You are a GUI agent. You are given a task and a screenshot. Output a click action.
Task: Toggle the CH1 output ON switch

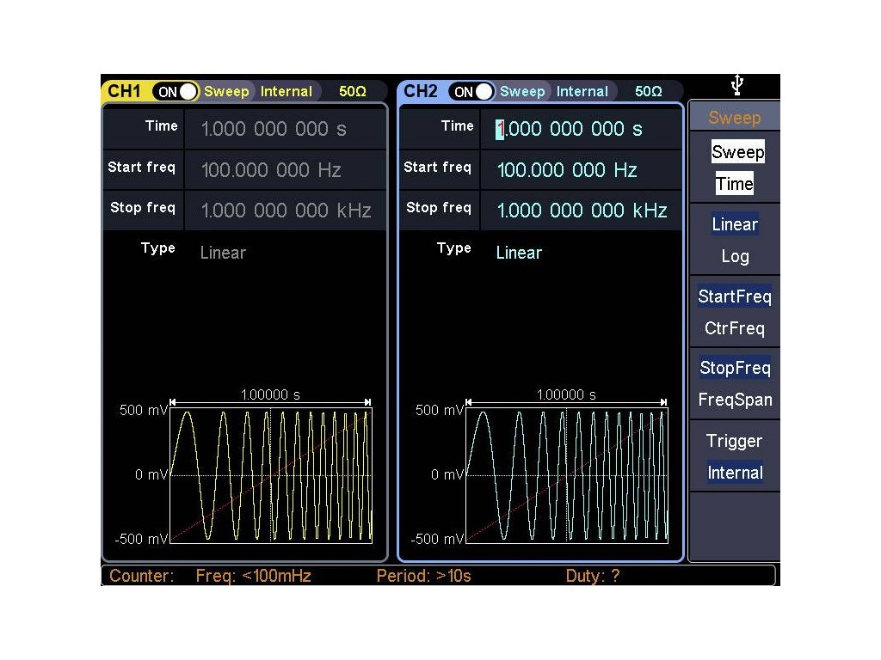coord(176,91)
